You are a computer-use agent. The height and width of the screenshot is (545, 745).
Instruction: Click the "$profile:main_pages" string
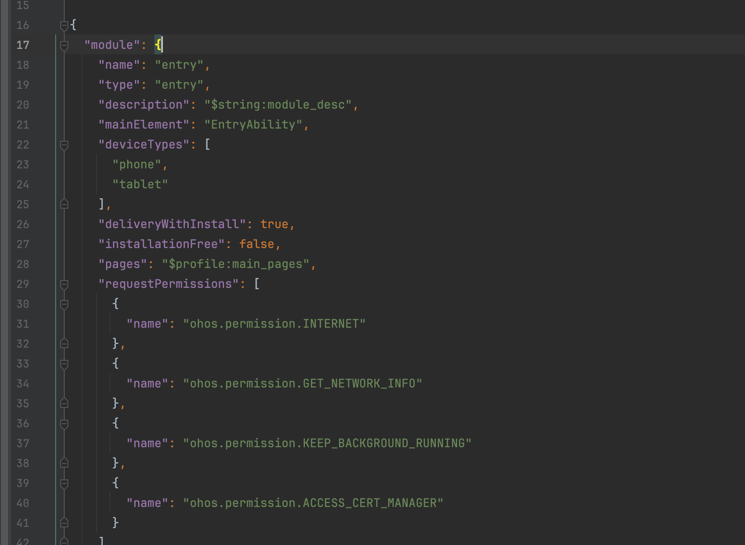click(x=235, y=264)
